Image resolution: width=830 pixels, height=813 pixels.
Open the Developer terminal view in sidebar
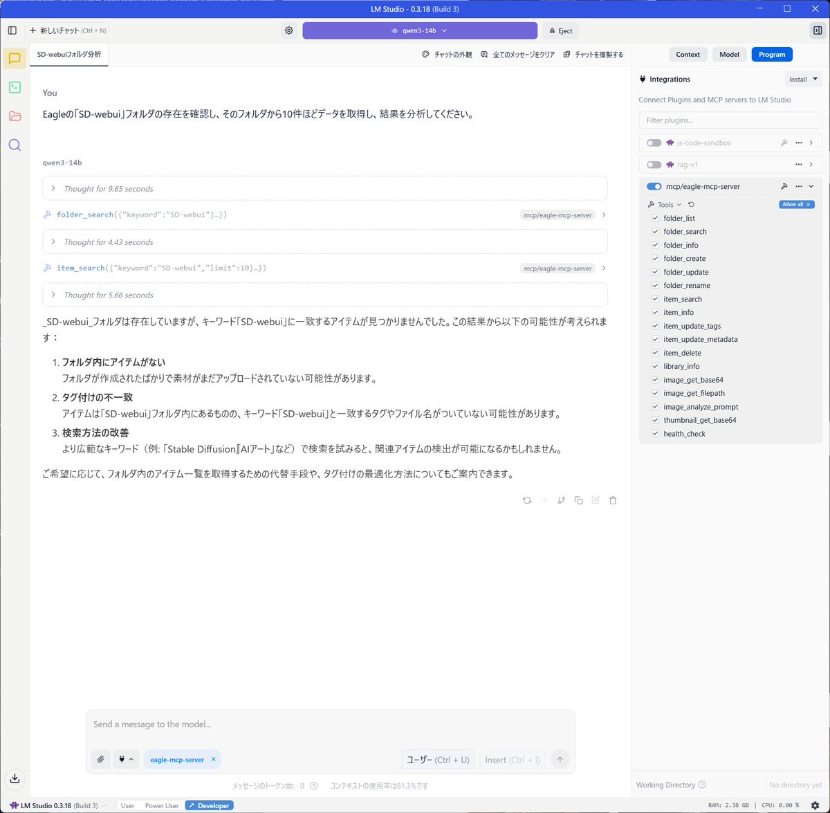click(x=15, y=87)
